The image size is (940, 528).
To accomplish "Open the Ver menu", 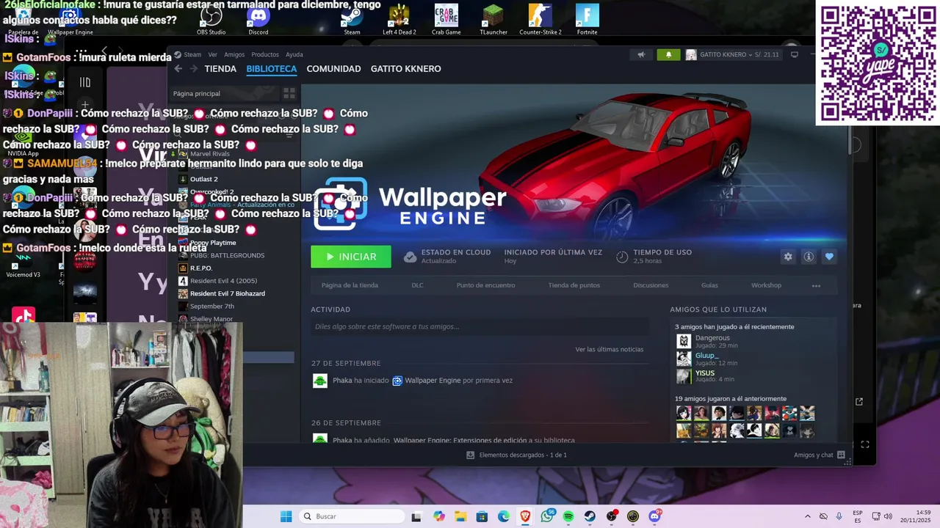I will coord(213,54).
